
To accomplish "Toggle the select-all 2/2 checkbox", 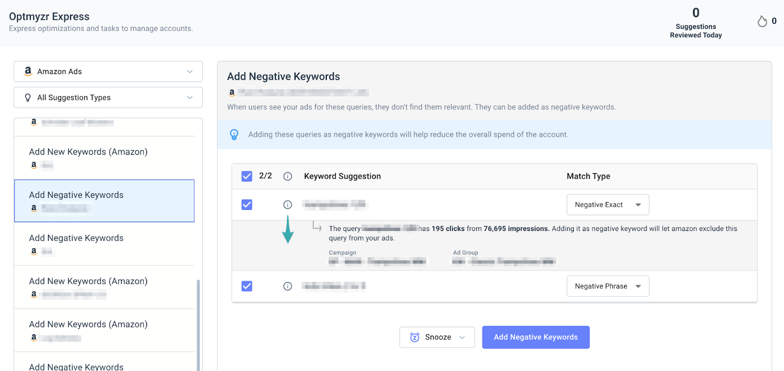I will [247, 176].
